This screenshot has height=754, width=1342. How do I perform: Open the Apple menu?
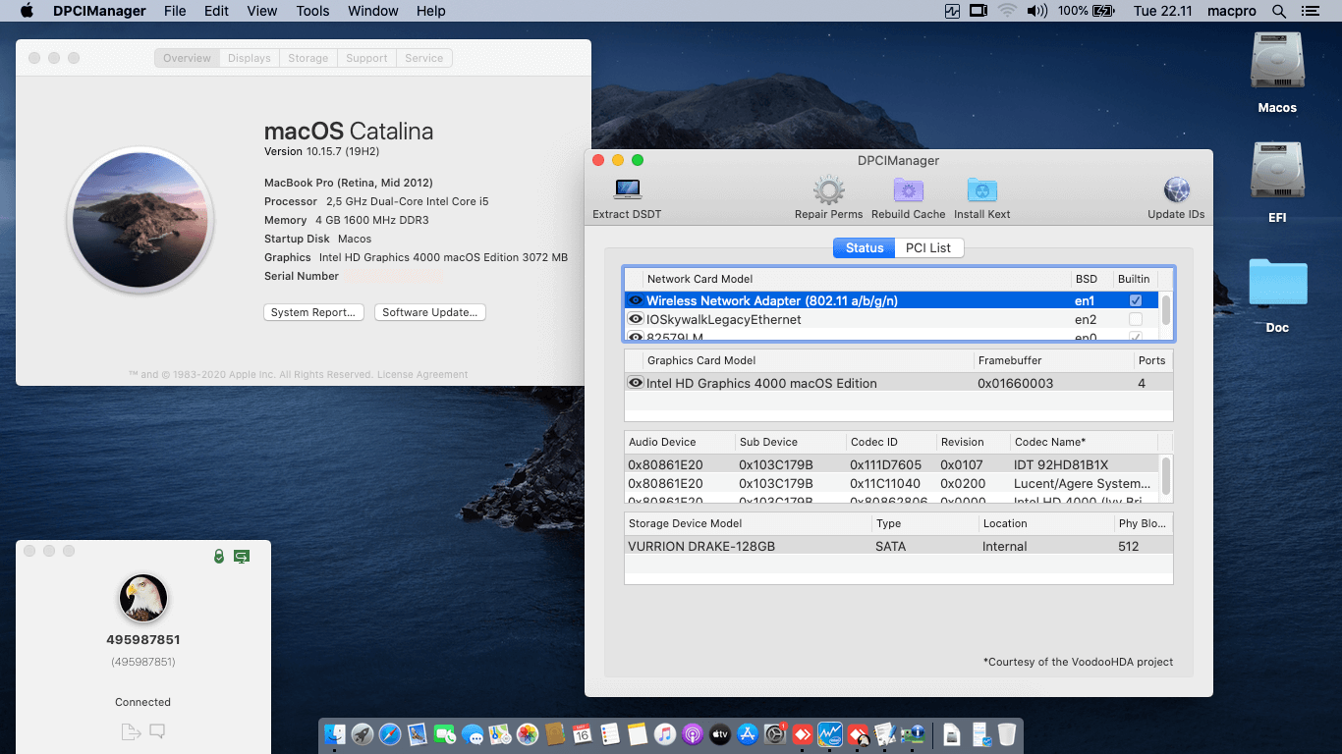[x=27, y=11]
